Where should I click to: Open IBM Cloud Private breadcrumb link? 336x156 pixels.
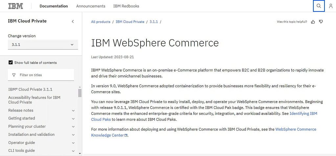coord(130,22)
